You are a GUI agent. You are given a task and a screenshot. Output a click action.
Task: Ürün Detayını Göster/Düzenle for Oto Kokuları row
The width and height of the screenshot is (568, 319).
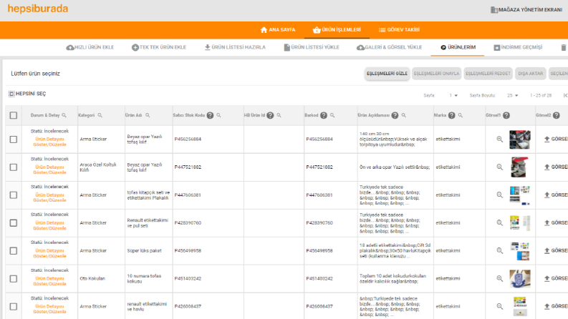[49, 281]
